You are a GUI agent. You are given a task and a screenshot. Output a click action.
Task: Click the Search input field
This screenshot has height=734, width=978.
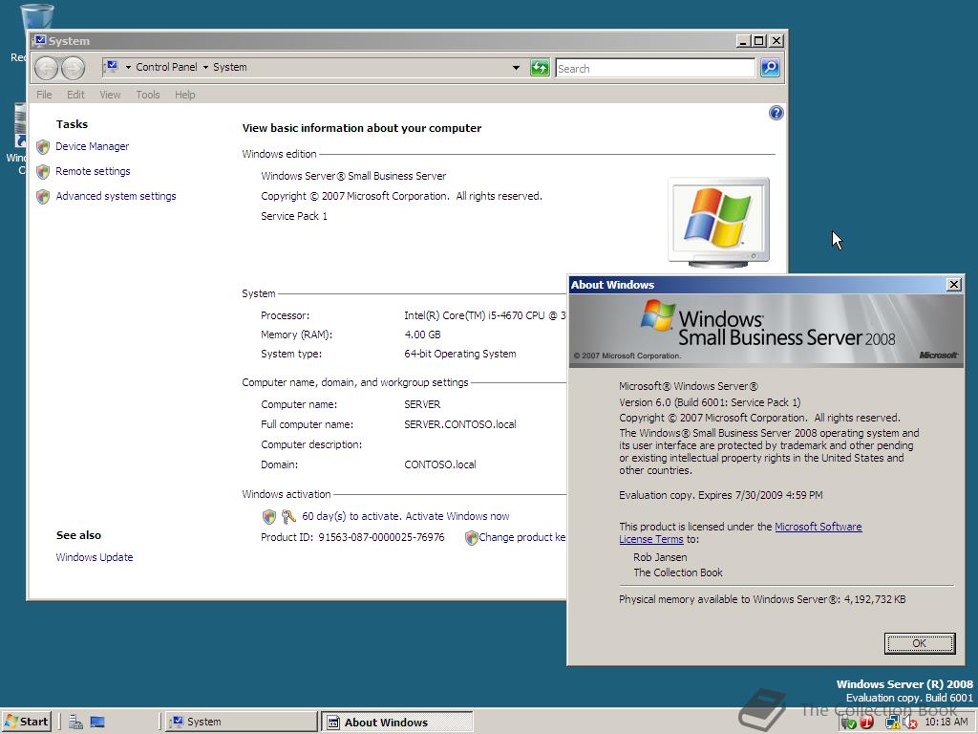[655, 68]
